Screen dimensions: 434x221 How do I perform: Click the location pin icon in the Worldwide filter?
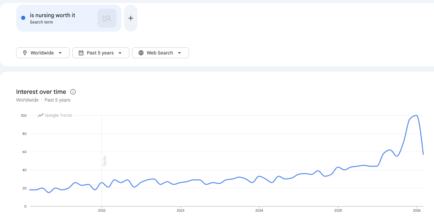tap(25, 52)
